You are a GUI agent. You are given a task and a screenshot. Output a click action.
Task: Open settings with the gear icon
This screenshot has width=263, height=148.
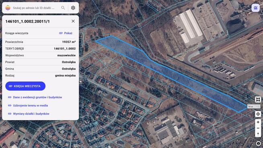coord(73,8)
